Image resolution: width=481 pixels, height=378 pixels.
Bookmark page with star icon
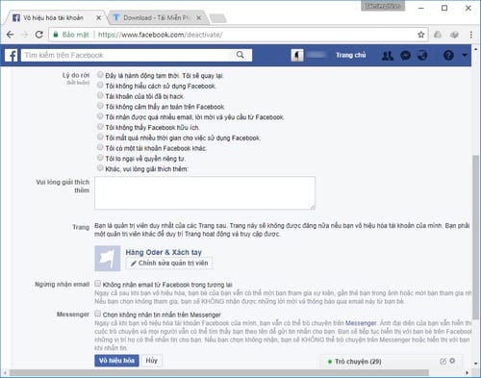(x=421, y=35)
